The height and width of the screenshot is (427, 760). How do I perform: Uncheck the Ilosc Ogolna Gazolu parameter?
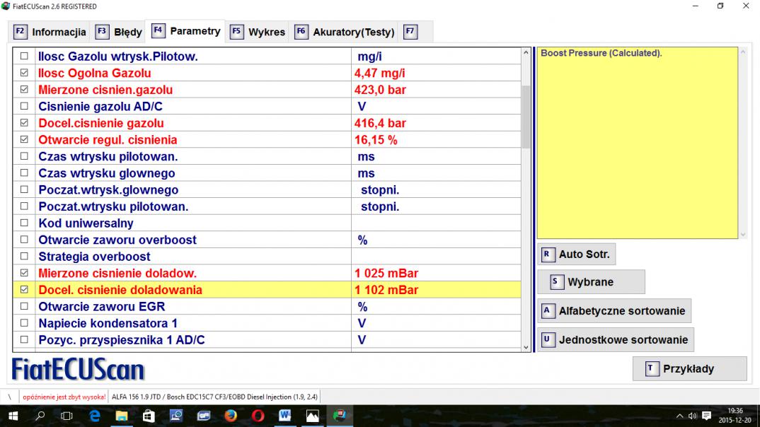[x=25, y=73]
